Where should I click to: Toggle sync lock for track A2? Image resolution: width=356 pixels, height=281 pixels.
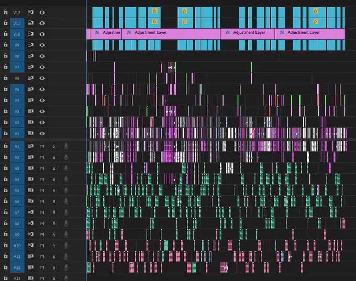(x=30, y=157)
